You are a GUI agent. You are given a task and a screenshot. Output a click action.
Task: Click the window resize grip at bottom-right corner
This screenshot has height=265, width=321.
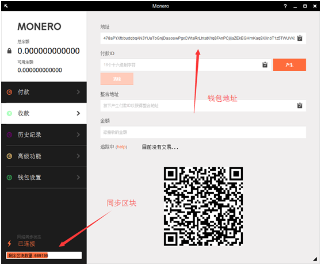(315, 259)
